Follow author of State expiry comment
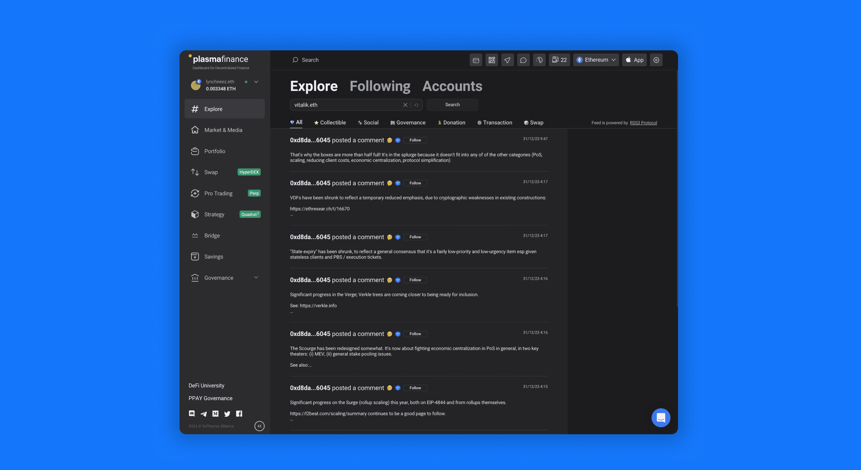Screen dimensions: 861x470 tap(415, 237)
